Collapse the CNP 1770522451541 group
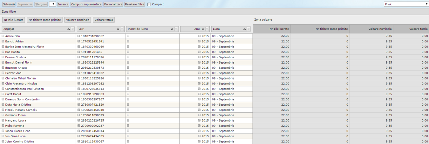Viewport: 429px width, 144px height. (78, 41)
